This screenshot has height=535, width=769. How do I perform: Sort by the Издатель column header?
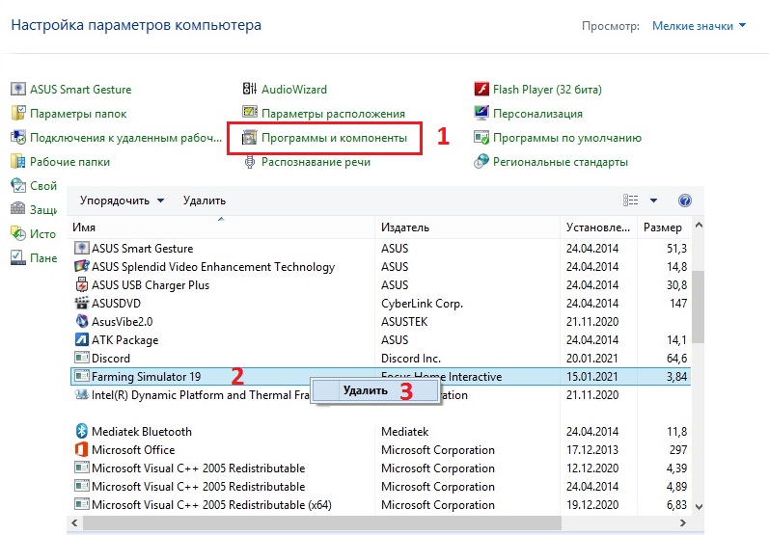tap(467, 227)
